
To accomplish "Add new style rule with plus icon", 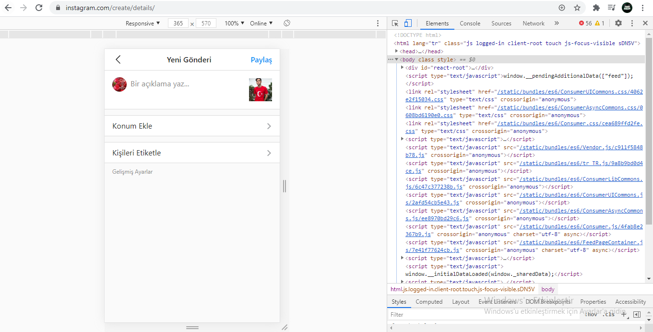I will coord(624,314).
